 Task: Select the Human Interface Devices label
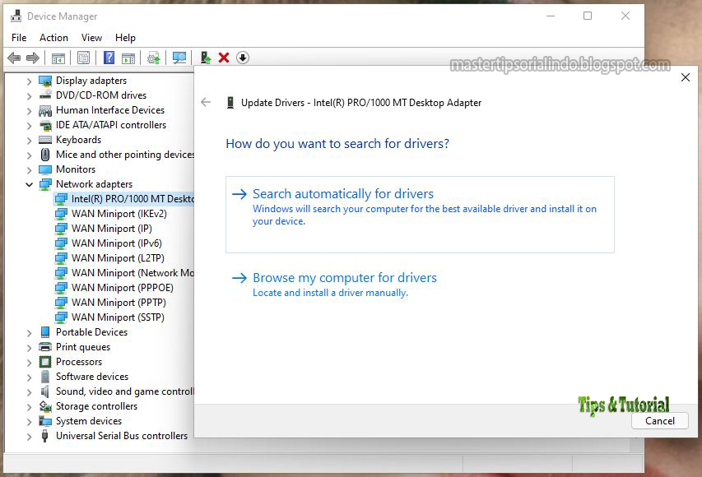click(110, 110)
